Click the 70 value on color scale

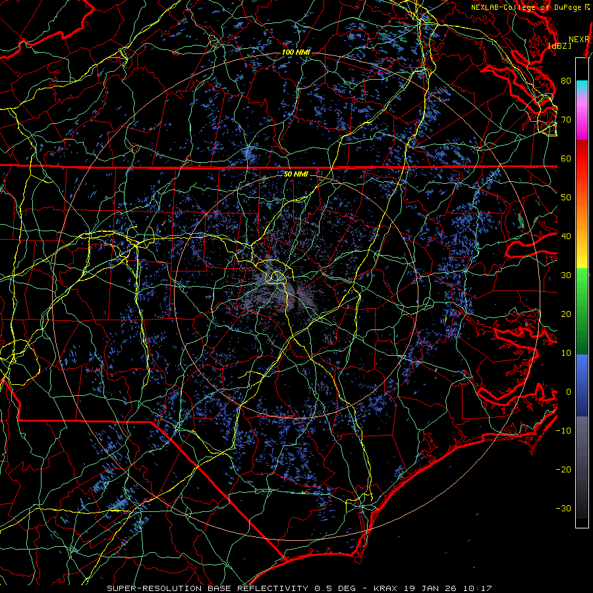[x=566, y=120]
